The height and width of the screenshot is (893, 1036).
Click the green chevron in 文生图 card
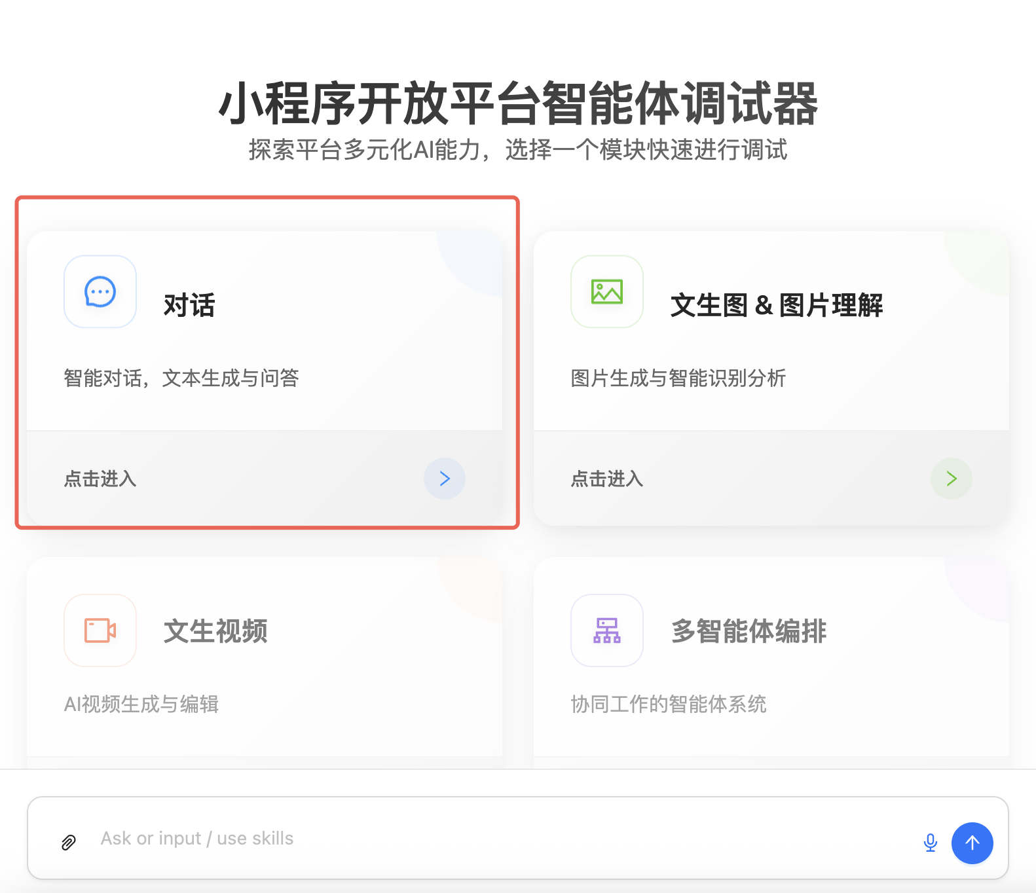952,479
